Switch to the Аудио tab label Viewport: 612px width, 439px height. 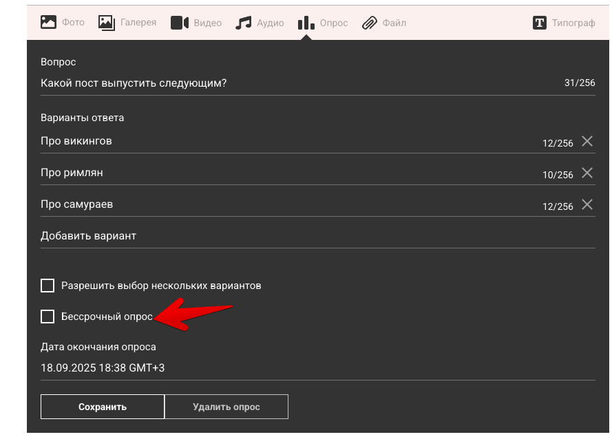coord(270,23)
